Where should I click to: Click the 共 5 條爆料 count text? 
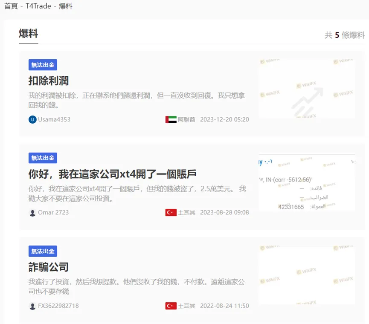click(x=345, y=35)
